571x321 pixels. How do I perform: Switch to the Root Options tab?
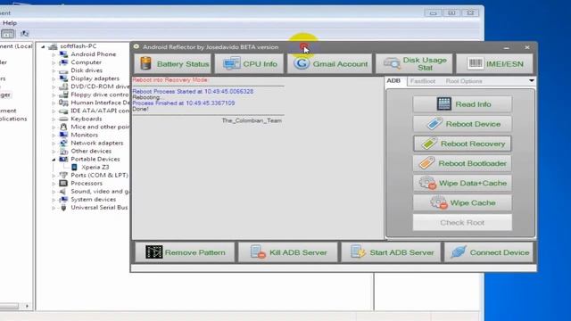[464, 81]
